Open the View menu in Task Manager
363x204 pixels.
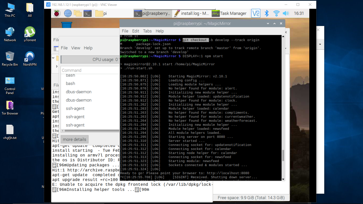coord(75,48)
